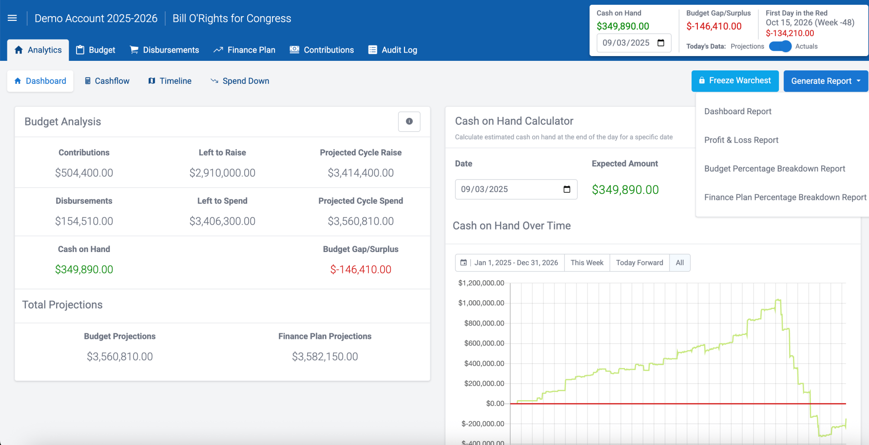869x445 pixels.
Task: Click the peak of the cash chart line
Action: coord(778,299)
